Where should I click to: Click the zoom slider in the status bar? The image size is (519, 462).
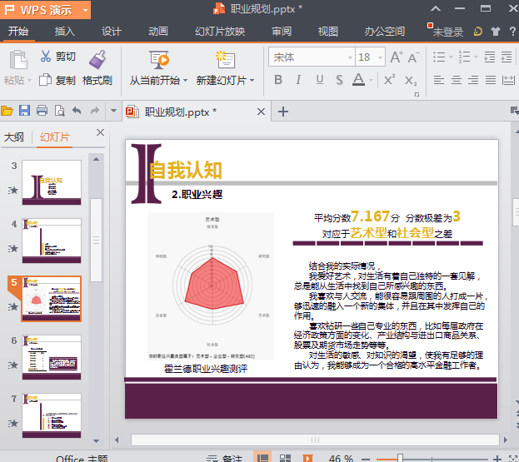click(x=400, y=458)
